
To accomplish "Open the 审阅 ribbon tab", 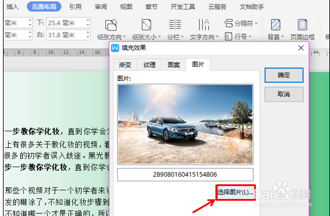I will 101,7.
